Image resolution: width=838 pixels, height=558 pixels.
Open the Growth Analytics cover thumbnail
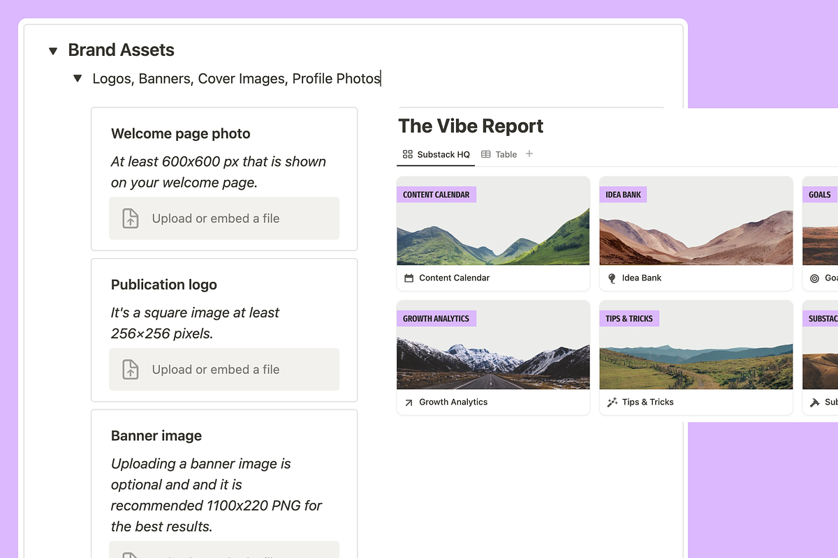coord(493,345)
